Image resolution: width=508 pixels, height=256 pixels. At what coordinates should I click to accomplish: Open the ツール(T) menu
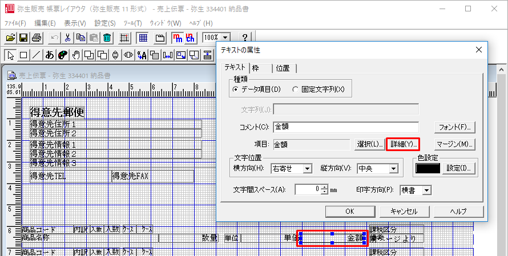click(x=133, y=23)
